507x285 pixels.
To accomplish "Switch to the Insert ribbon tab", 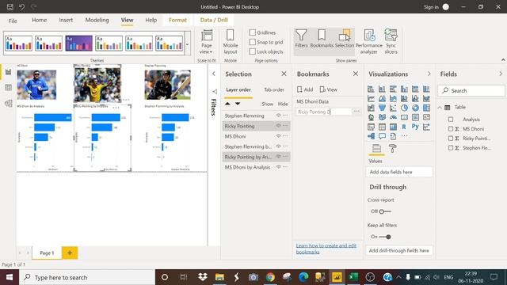I will [x=66, y=20].
